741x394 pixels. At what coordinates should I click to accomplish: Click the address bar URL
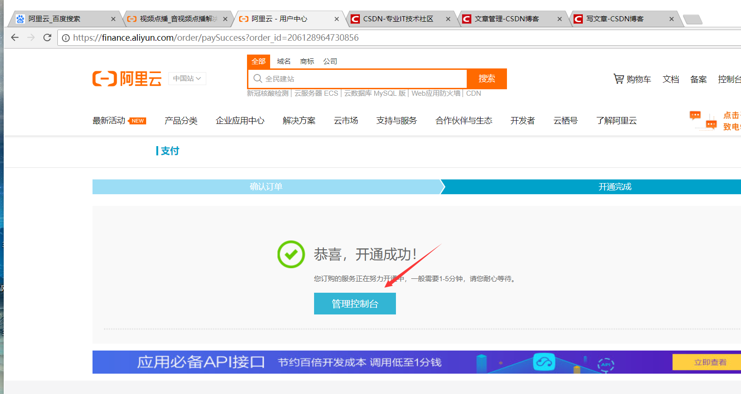216,38
